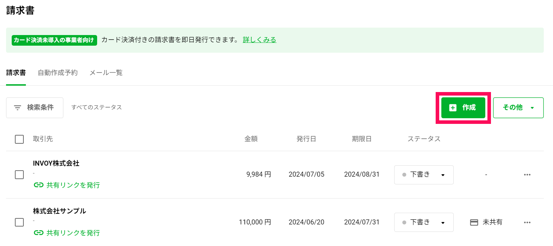The width and height of the screenshot is (553, 246).
Task: Open 下書き status dropdown for 株式会社サンプル
Action: (x=424, y=222)
